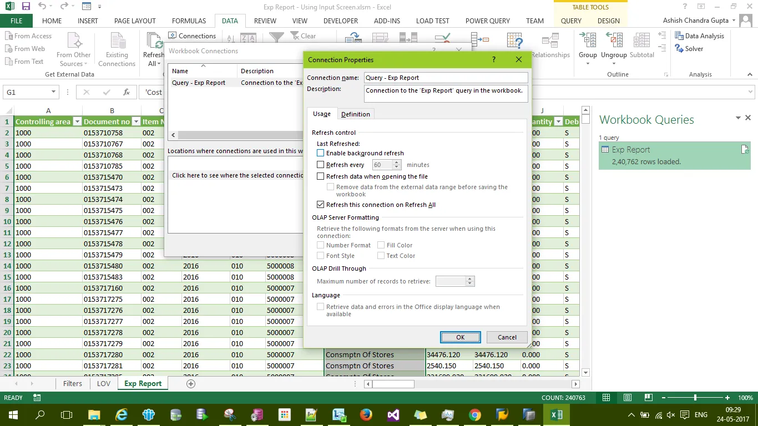758x426 pixels.
Task: Open the POWER QUERY ribbon tab
Action: tap(487, 21)
